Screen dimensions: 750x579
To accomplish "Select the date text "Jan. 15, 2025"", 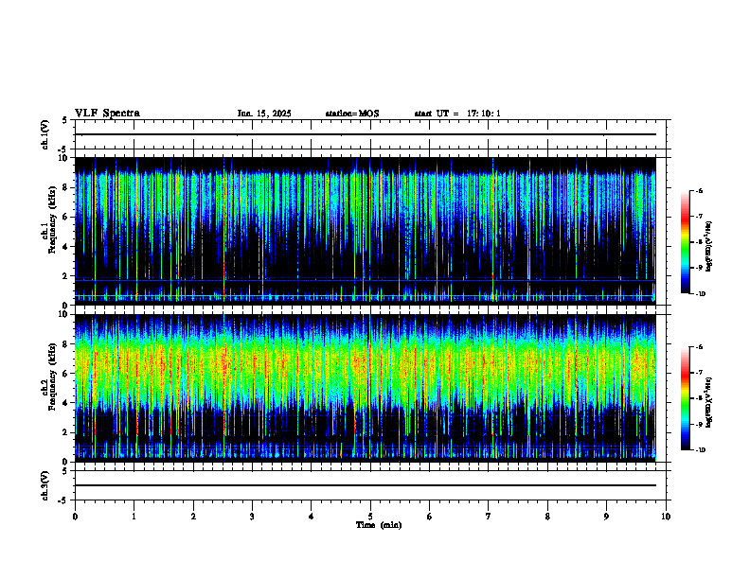I will [x=264, y=114].
